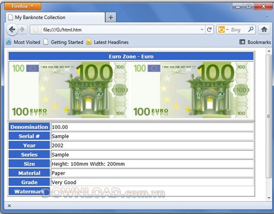Click the Euro Zone - Euro header

pos(131,56)
